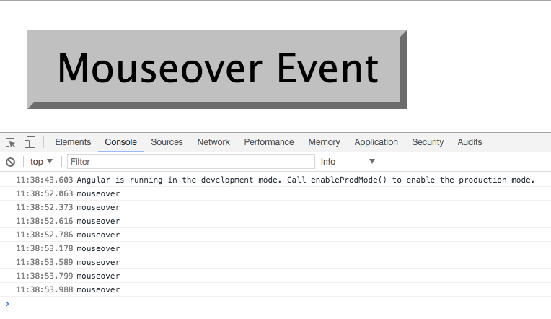This screenshot has height=319, width=551.
Task: Select the Security tab
Action: point(428,142)
